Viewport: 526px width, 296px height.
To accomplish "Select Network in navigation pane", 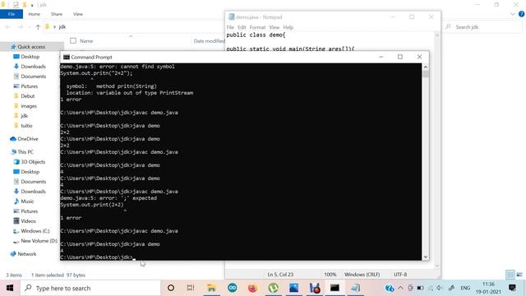I will (x=26, y=254).
